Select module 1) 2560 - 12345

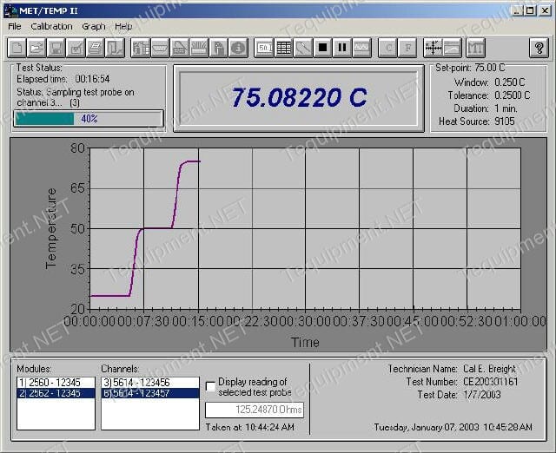(x=56, y=383)
